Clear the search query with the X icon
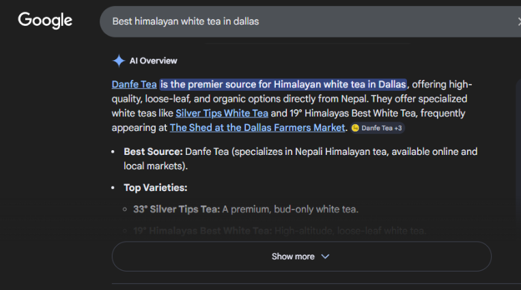Image resolution: width=521 pixels, height=290 pixels. [x=518, y=21]
